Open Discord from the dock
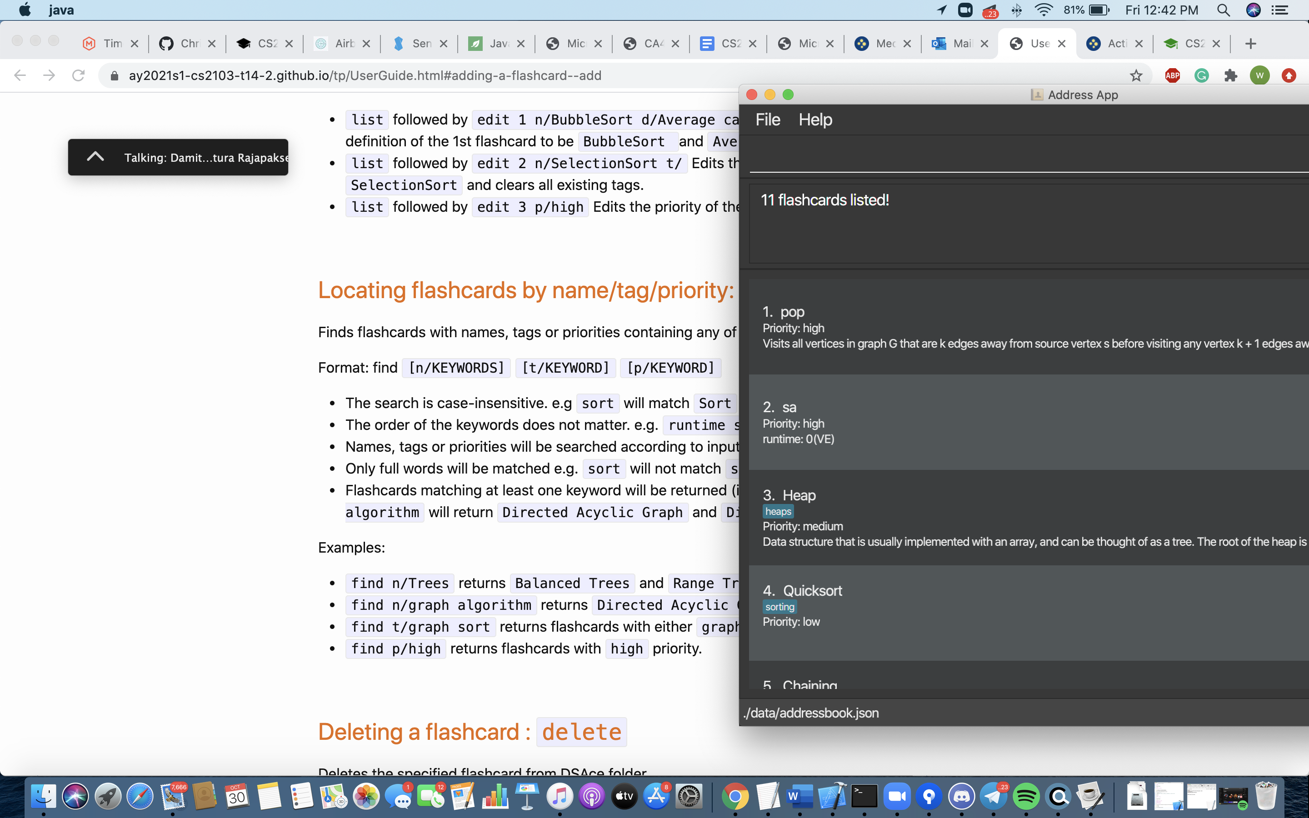This screenshot has width=1309, height=818. click(x=961, y=797)
